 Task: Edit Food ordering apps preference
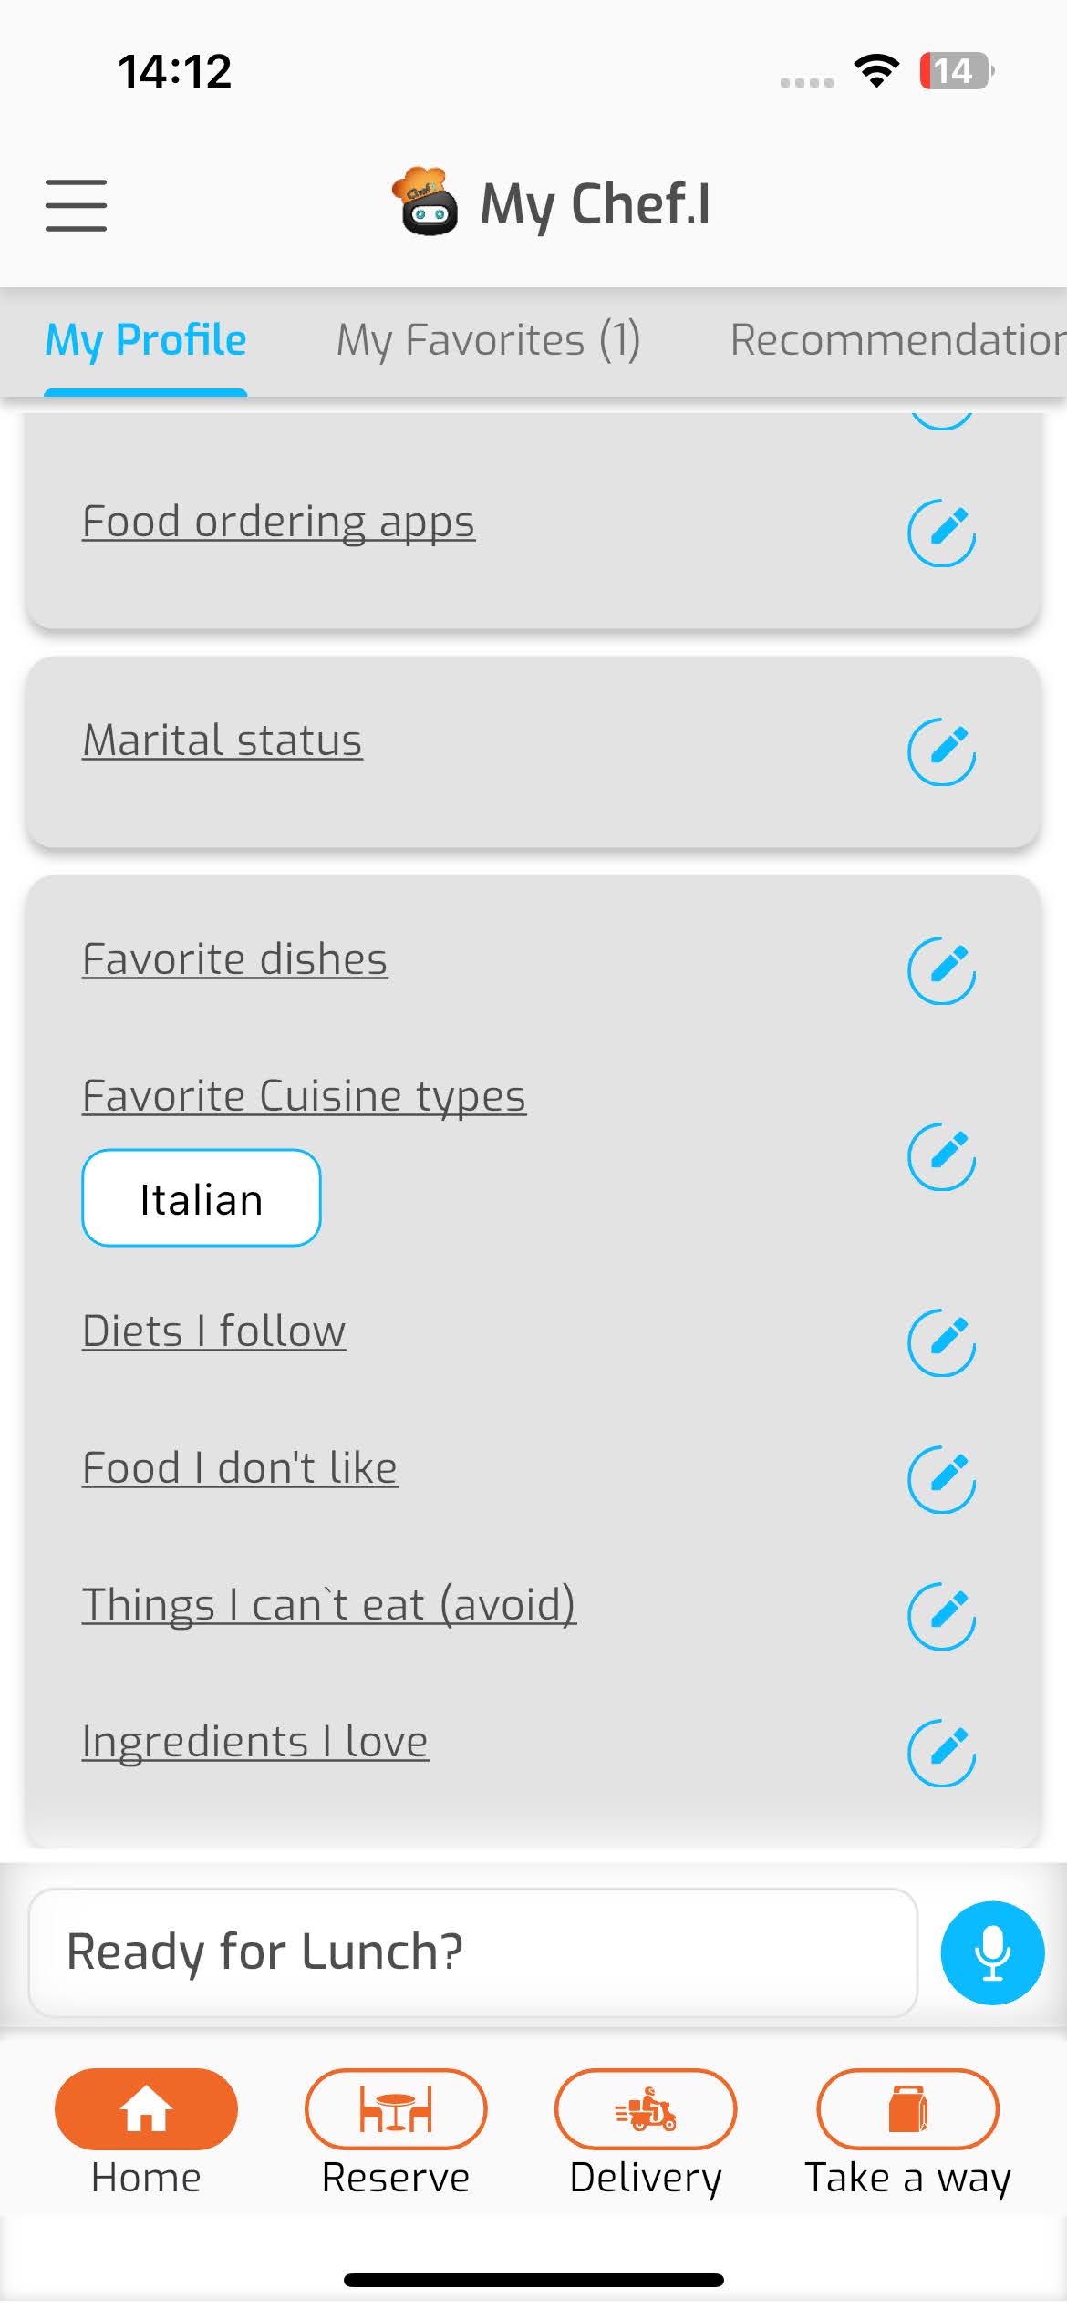click(x=941, y=533)
